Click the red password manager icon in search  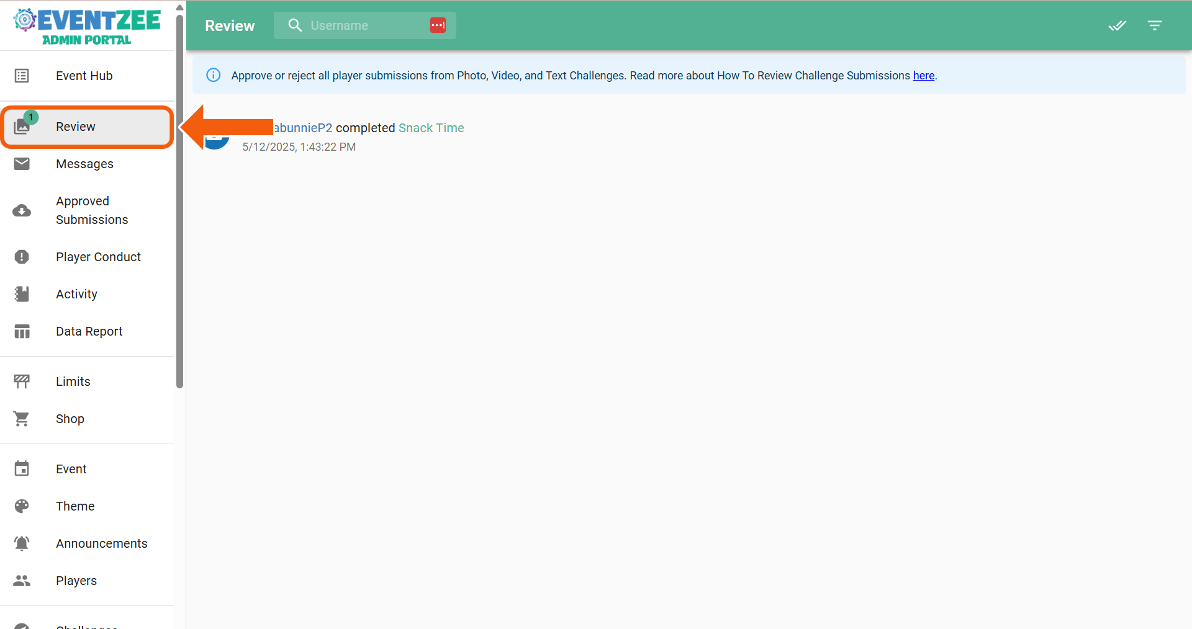[x=438, y=25]
